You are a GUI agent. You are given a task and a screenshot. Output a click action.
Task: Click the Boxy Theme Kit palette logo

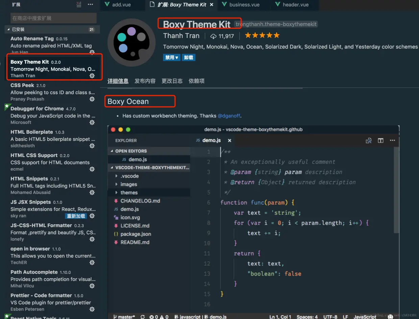(x=131, y=43)
